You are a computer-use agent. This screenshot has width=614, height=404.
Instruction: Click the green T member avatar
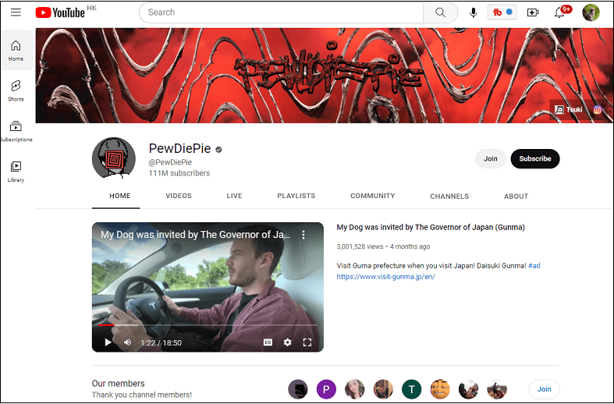coord(412,389)
